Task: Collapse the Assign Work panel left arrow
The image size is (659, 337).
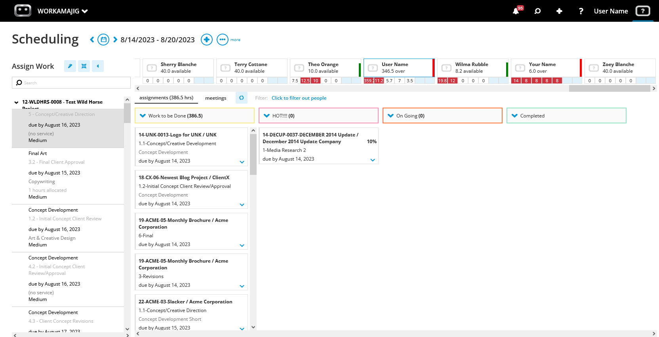Action: 98,66
